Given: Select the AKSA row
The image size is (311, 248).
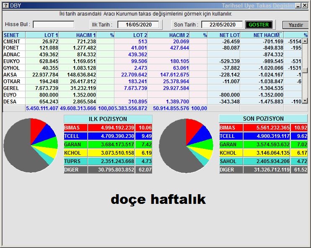Looking at the screenshot, I should (152, 75).
